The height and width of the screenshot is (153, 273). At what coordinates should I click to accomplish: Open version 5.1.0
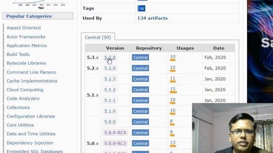(x=110, y=111)
